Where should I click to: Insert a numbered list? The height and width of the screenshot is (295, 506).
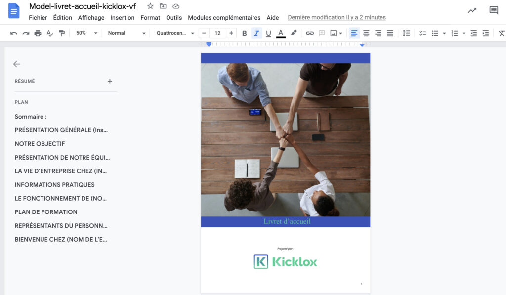pos(455,33)
